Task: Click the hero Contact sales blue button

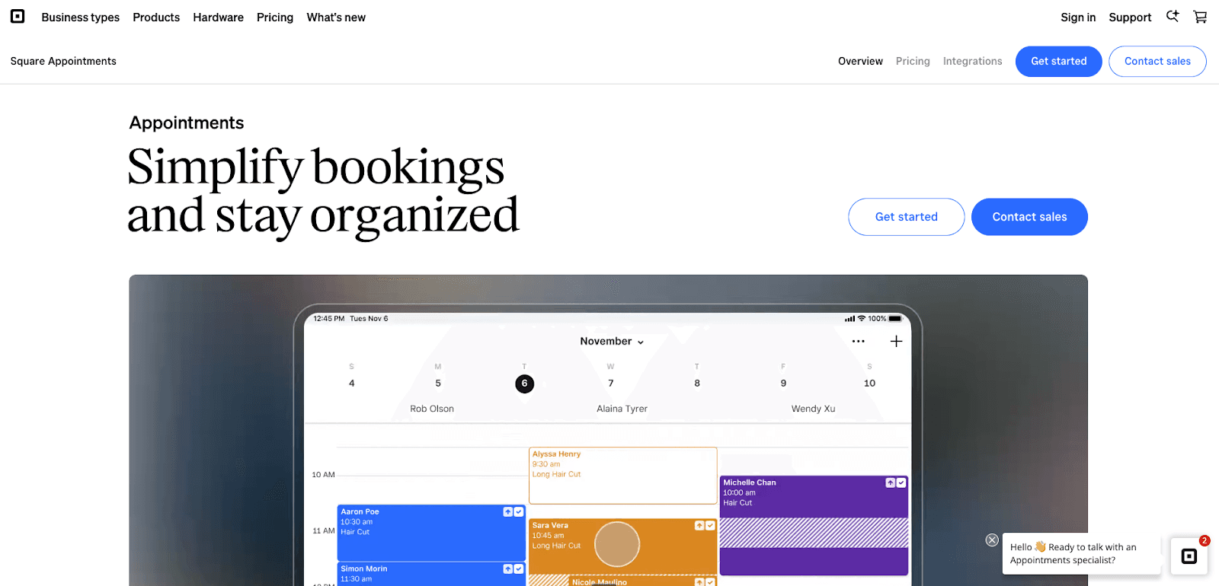Action: click(1029, 217)
